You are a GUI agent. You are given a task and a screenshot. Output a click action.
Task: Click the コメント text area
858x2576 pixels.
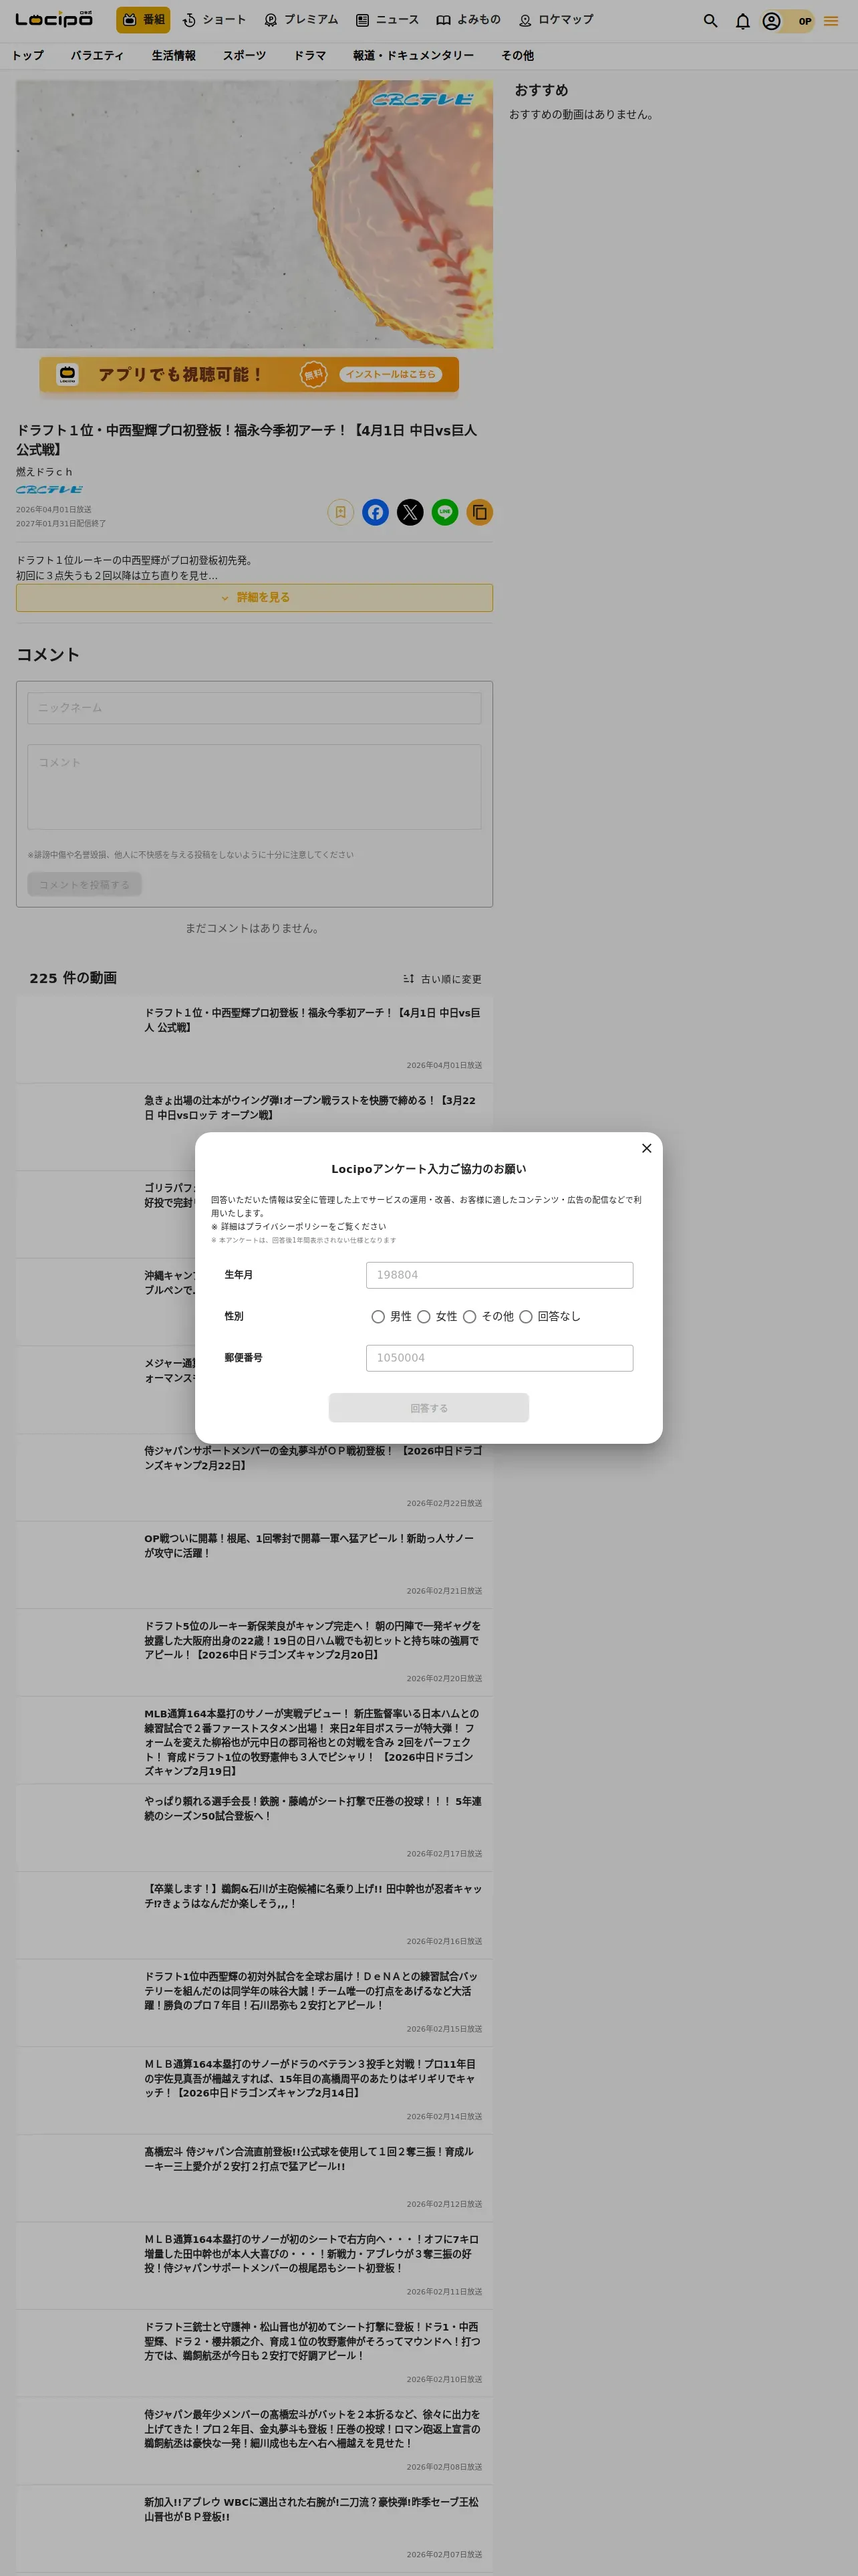pyautogui.click(x=255, y=786)
